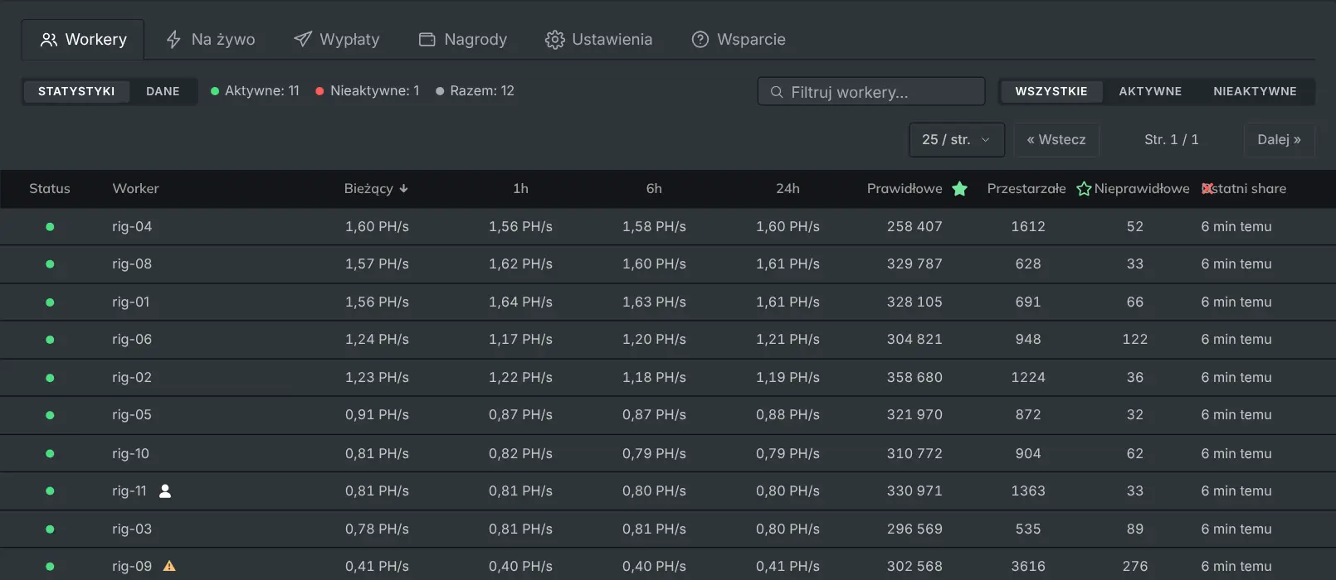
Task: Click the Dalej » button
Action: [1279, 139]
